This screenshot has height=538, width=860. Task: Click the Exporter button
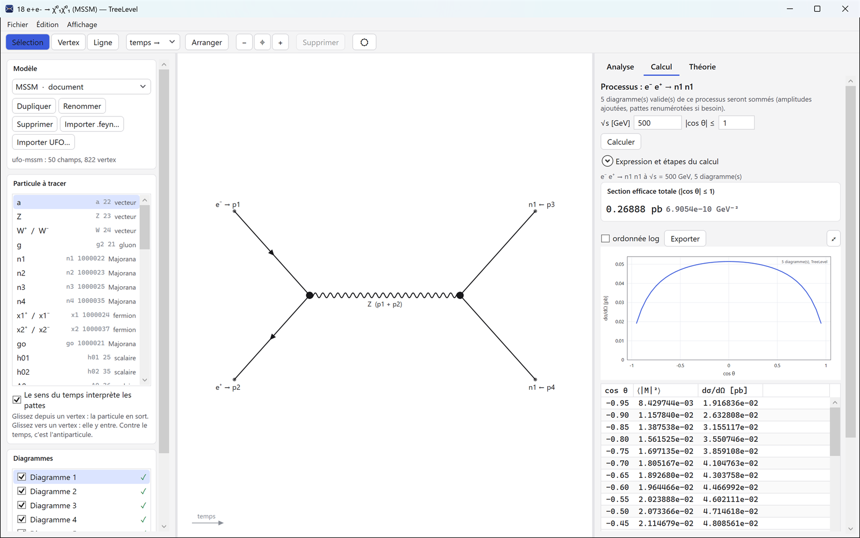click(x=685, y=239)
